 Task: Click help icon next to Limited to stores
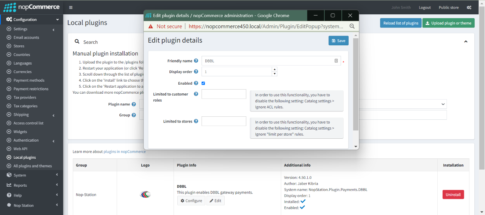tap(196, 121)
